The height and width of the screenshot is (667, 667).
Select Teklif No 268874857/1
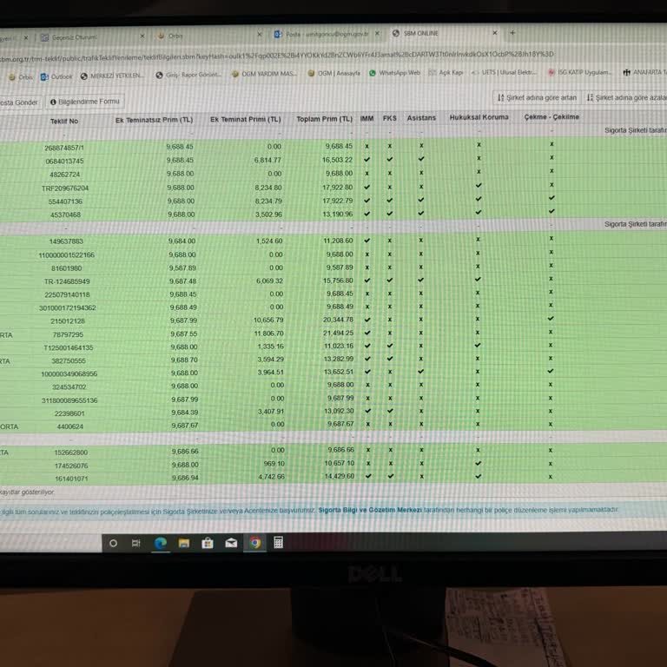64,148
